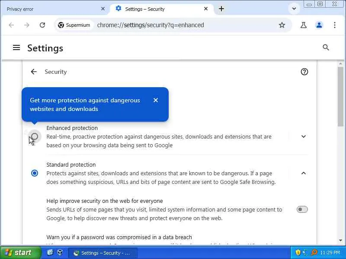This screenshot has height=259, width=346.
Task: Click the search settings magnifier icon
Action: tap(326, 48)
